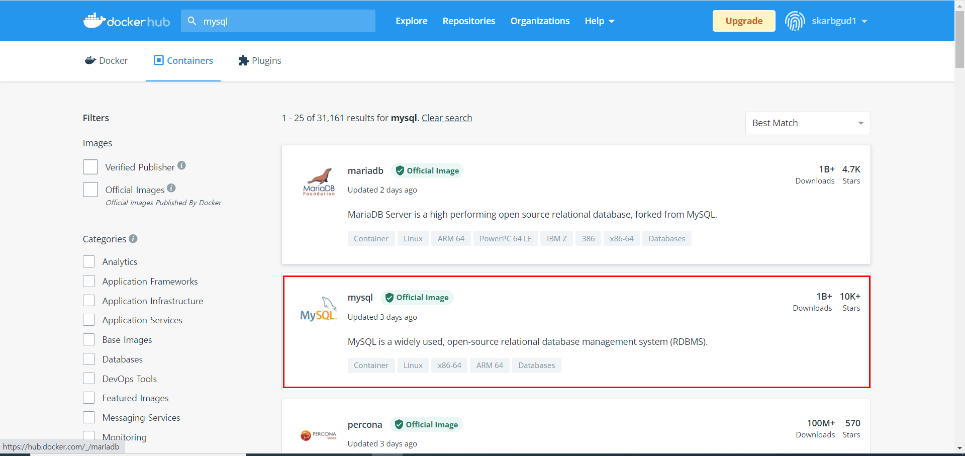Image resolution: width=965 pixels, height=456 pixels.
Task: Open Explore in top navigation
Action: (412, 21)
